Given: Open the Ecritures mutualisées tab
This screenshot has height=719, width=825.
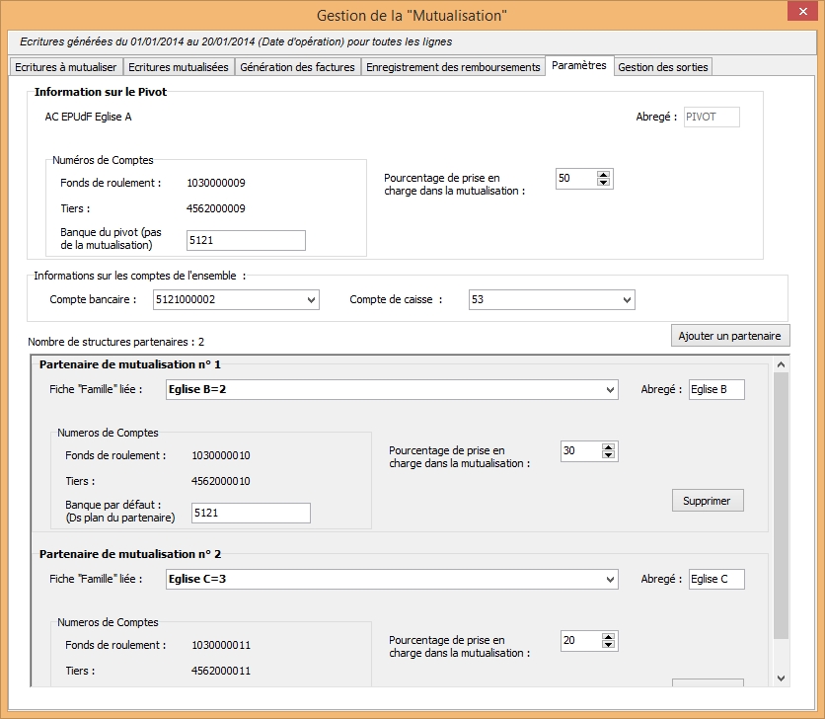Looking at the screenshot, I should click(179, 67).
